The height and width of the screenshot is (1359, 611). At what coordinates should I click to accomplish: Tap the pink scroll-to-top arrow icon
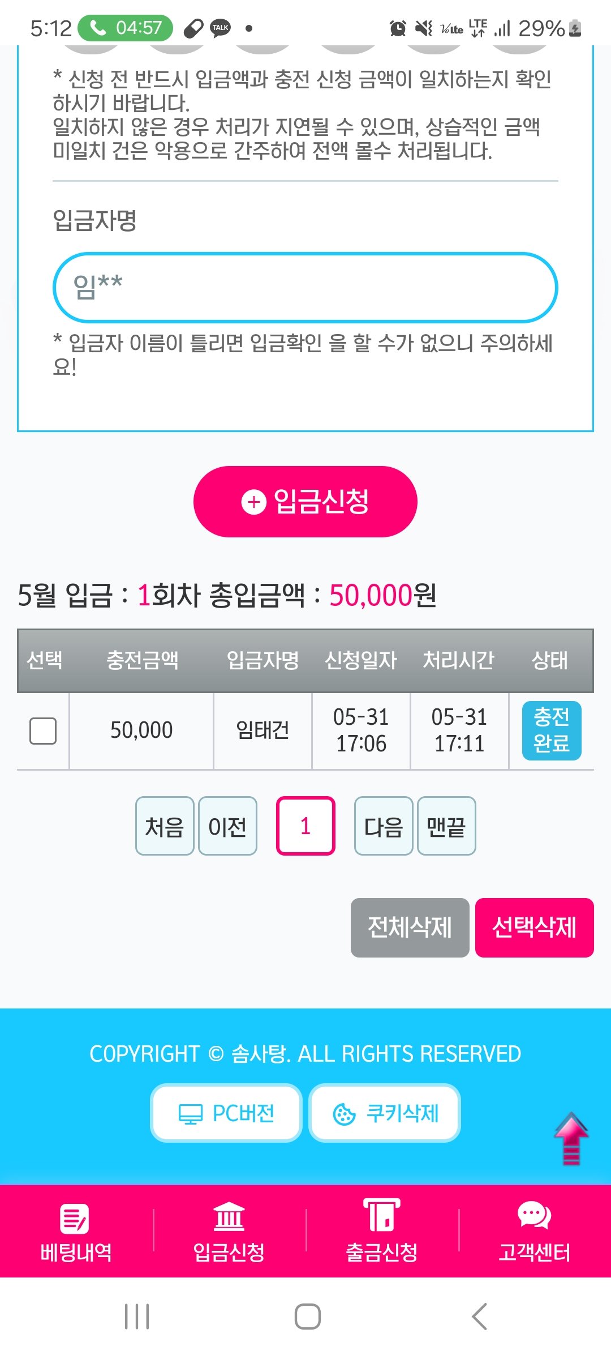(x=571, y=1138)
